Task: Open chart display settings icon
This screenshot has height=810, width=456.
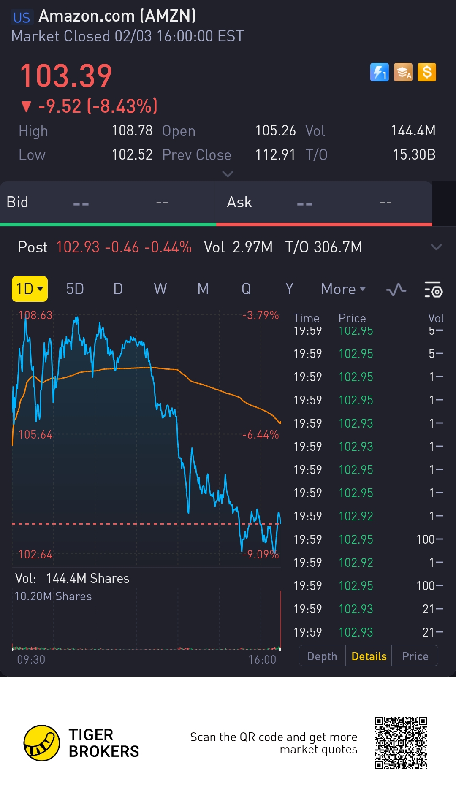Action: 433,290
